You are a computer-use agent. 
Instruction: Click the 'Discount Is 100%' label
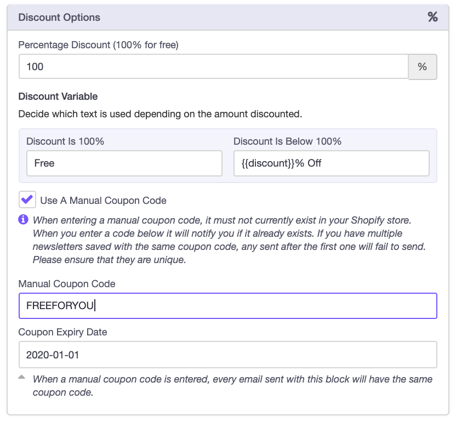(65, 141)
